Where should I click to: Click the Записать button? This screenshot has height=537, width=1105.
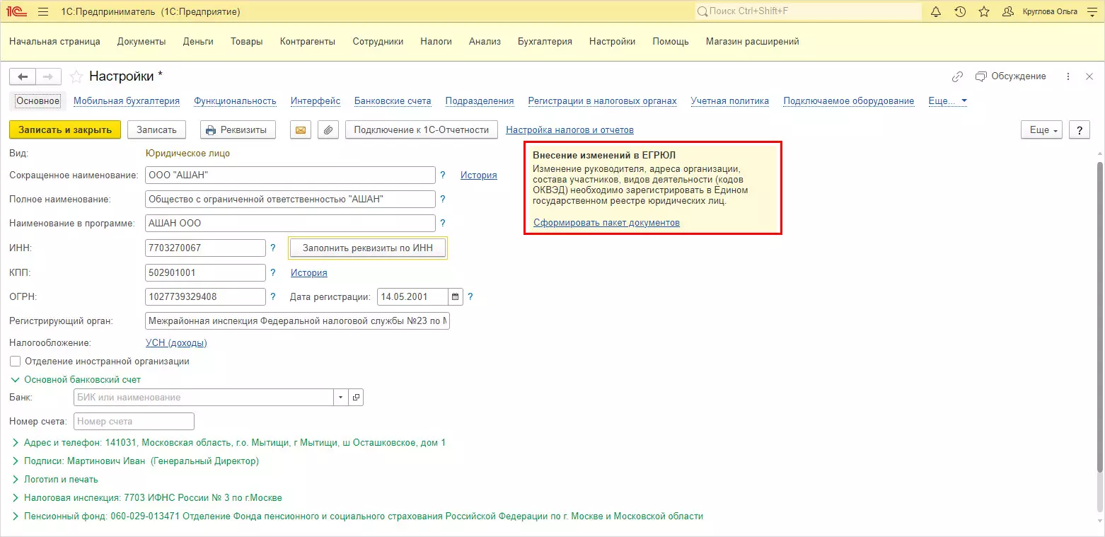[156, 129]
